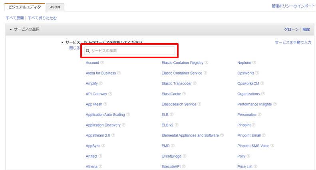Viewport: 316px width, 170px height.
Task: Click help icon beside OpsWorks
Action: (x=257, y=73)
